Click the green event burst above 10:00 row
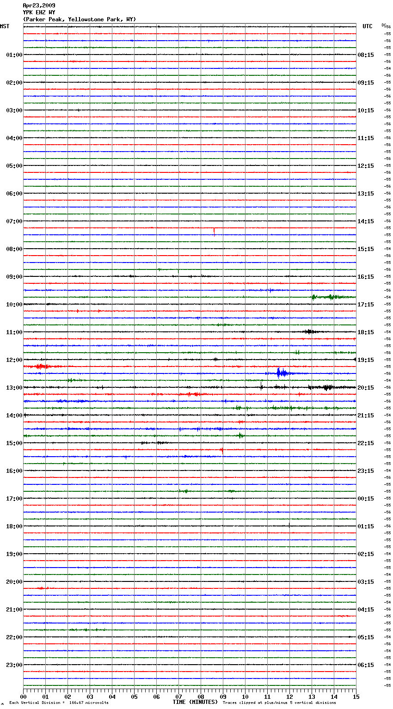 (x=333, y=297)
